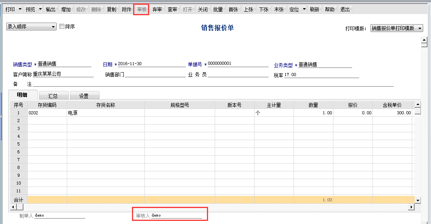Click the grid's horizontal scrollbar right arrow
The width and height of the screenshot is (431, 224).
coord(410,207)
